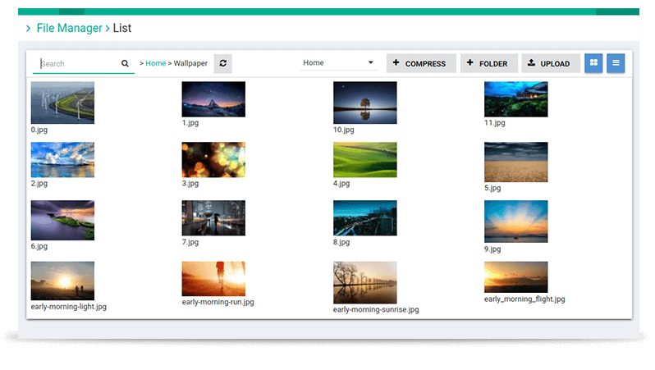
Task: Select the early-morning-run.jpg thumbnail
Action: pyautogui.click(x=213, y=279)
